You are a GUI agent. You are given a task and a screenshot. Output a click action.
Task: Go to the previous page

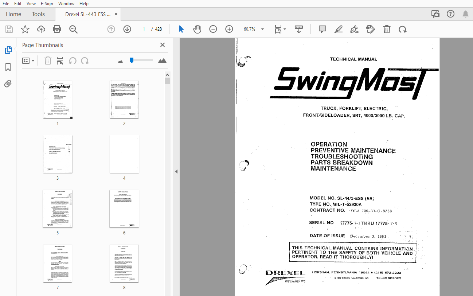coord(111,29)
